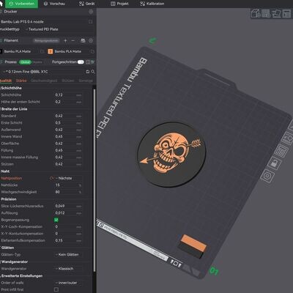This screenshot has height=293, width=293.
Task: Click the Auflösung value field 0,012
Action: pyautogui.click(x=68, y=213)
